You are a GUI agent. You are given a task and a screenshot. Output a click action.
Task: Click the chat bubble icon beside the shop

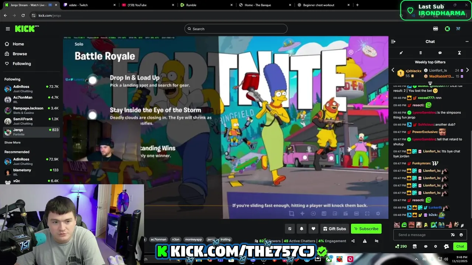coord(426,246)
